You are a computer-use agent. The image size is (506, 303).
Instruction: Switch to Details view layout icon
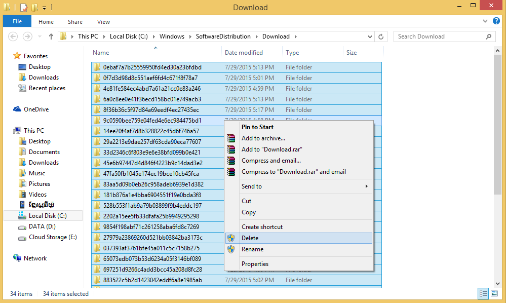[x=483, y=293]
